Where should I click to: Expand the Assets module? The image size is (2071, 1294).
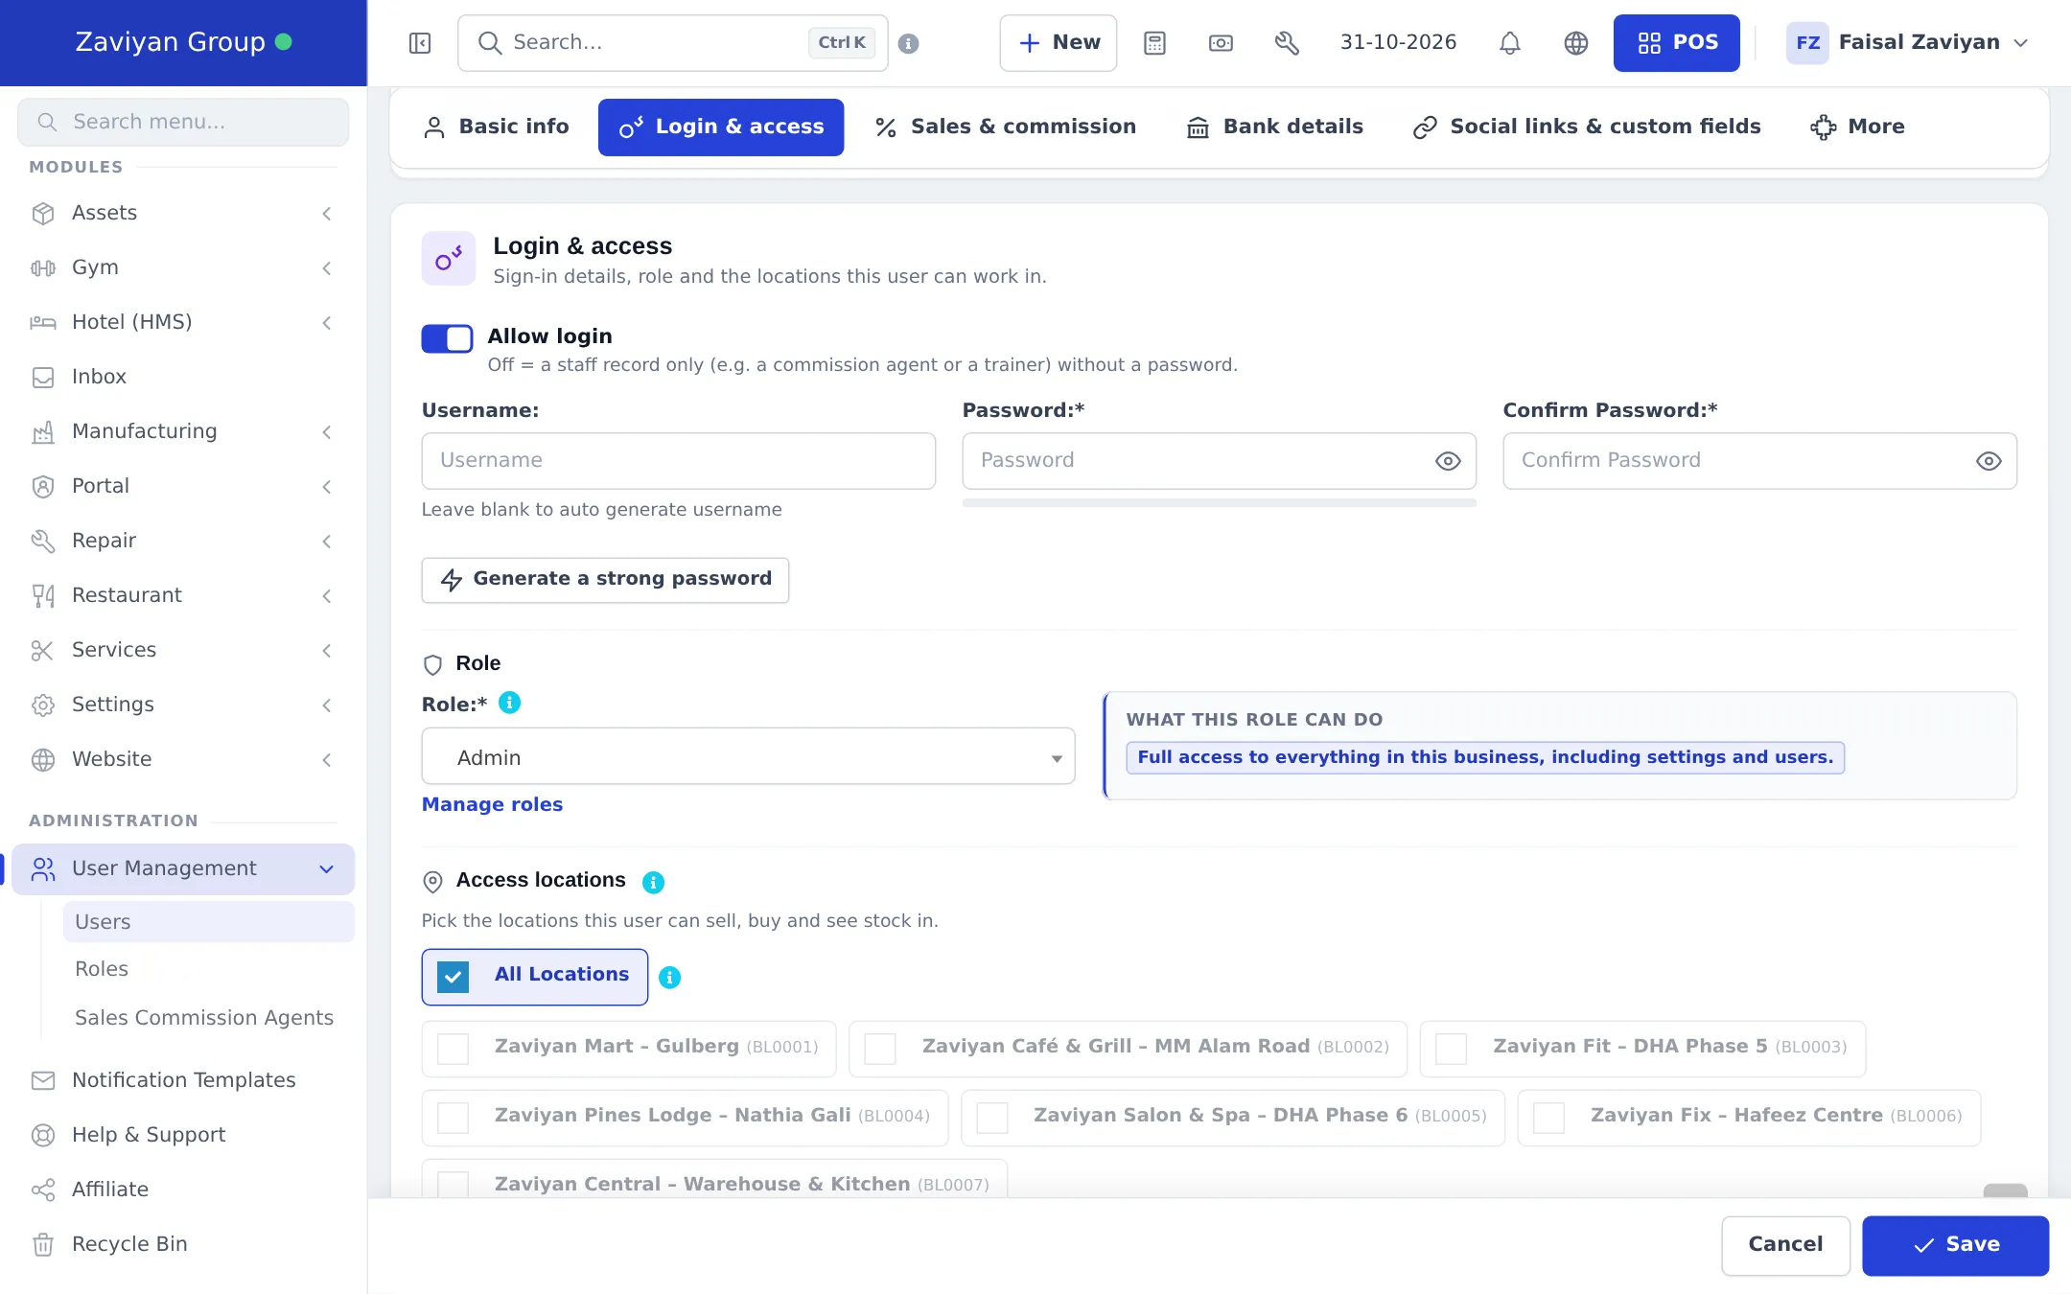tap(182, 213)
